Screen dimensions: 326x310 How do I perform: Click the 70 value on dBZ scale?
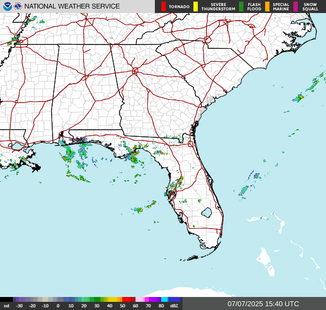point(148,306)
